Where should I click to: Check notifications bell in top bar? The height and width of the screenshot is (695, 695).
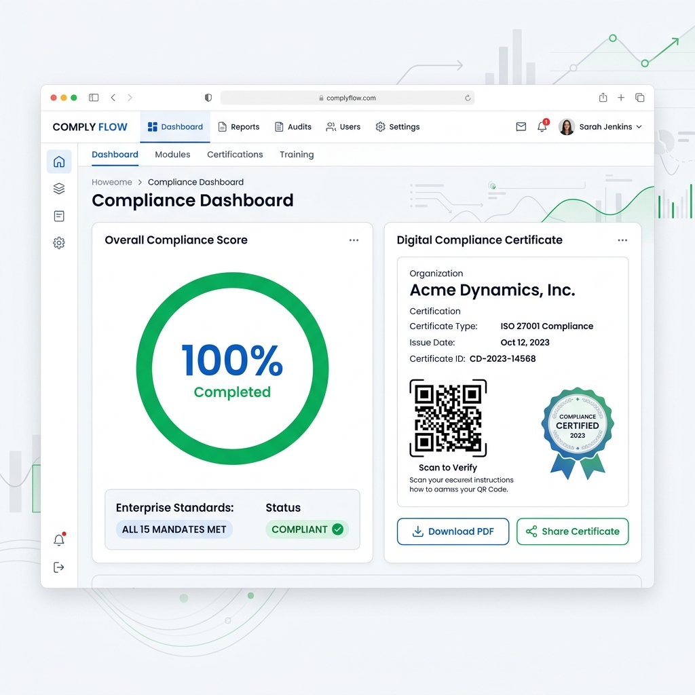point(542,127)
